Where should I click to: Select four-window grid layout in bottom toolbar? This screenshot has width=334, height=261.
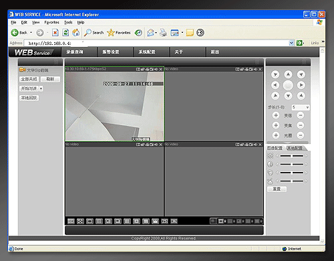click(99, 221)
